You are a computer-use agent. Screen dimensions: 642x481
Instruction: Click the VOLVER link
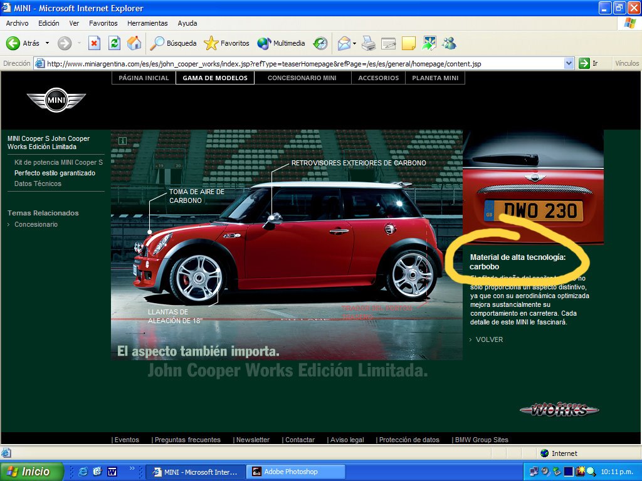[489, 339]
